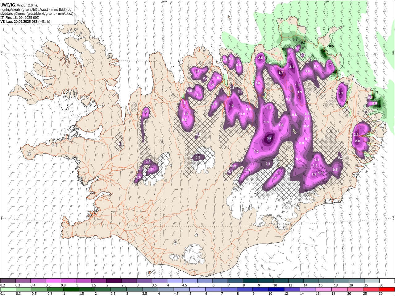Click the 'rigning/skúrir' legend description line
Image resolution: width=395 pixels, height=296 pixels.
(36, 10)
